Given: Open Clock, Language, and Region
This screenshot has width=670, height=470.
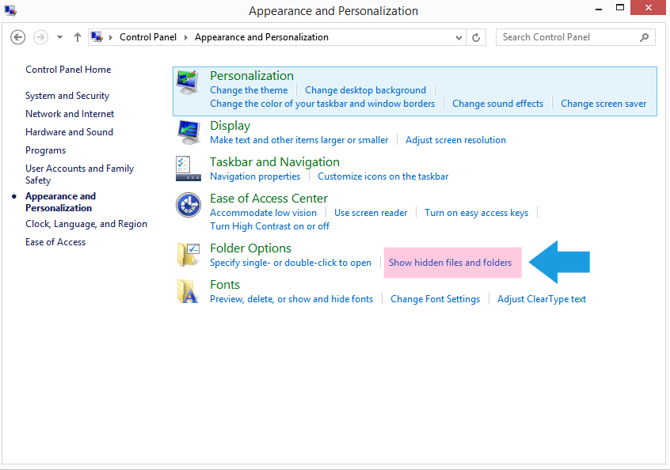Looking at the screenshot, I should 86,224.
